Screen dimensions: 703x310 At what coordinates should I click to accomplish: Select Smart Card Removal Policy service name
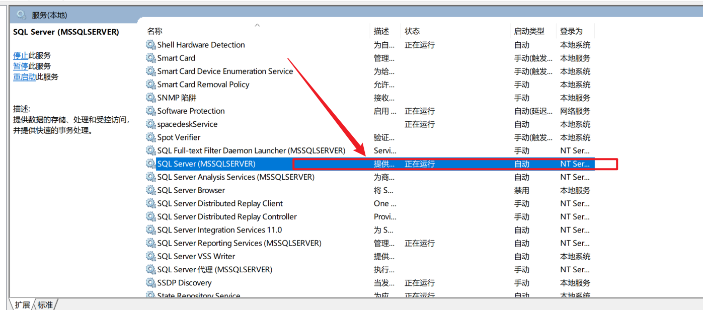tap(203, 85)
